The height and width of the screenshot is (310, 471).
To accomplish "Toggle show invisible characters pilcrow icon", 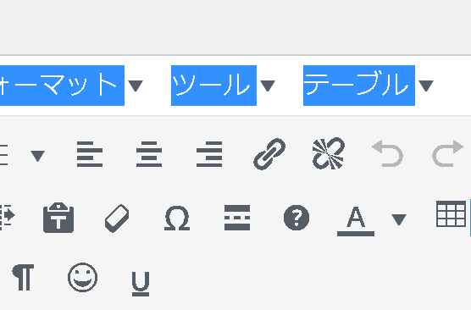I will coord(23,277).
